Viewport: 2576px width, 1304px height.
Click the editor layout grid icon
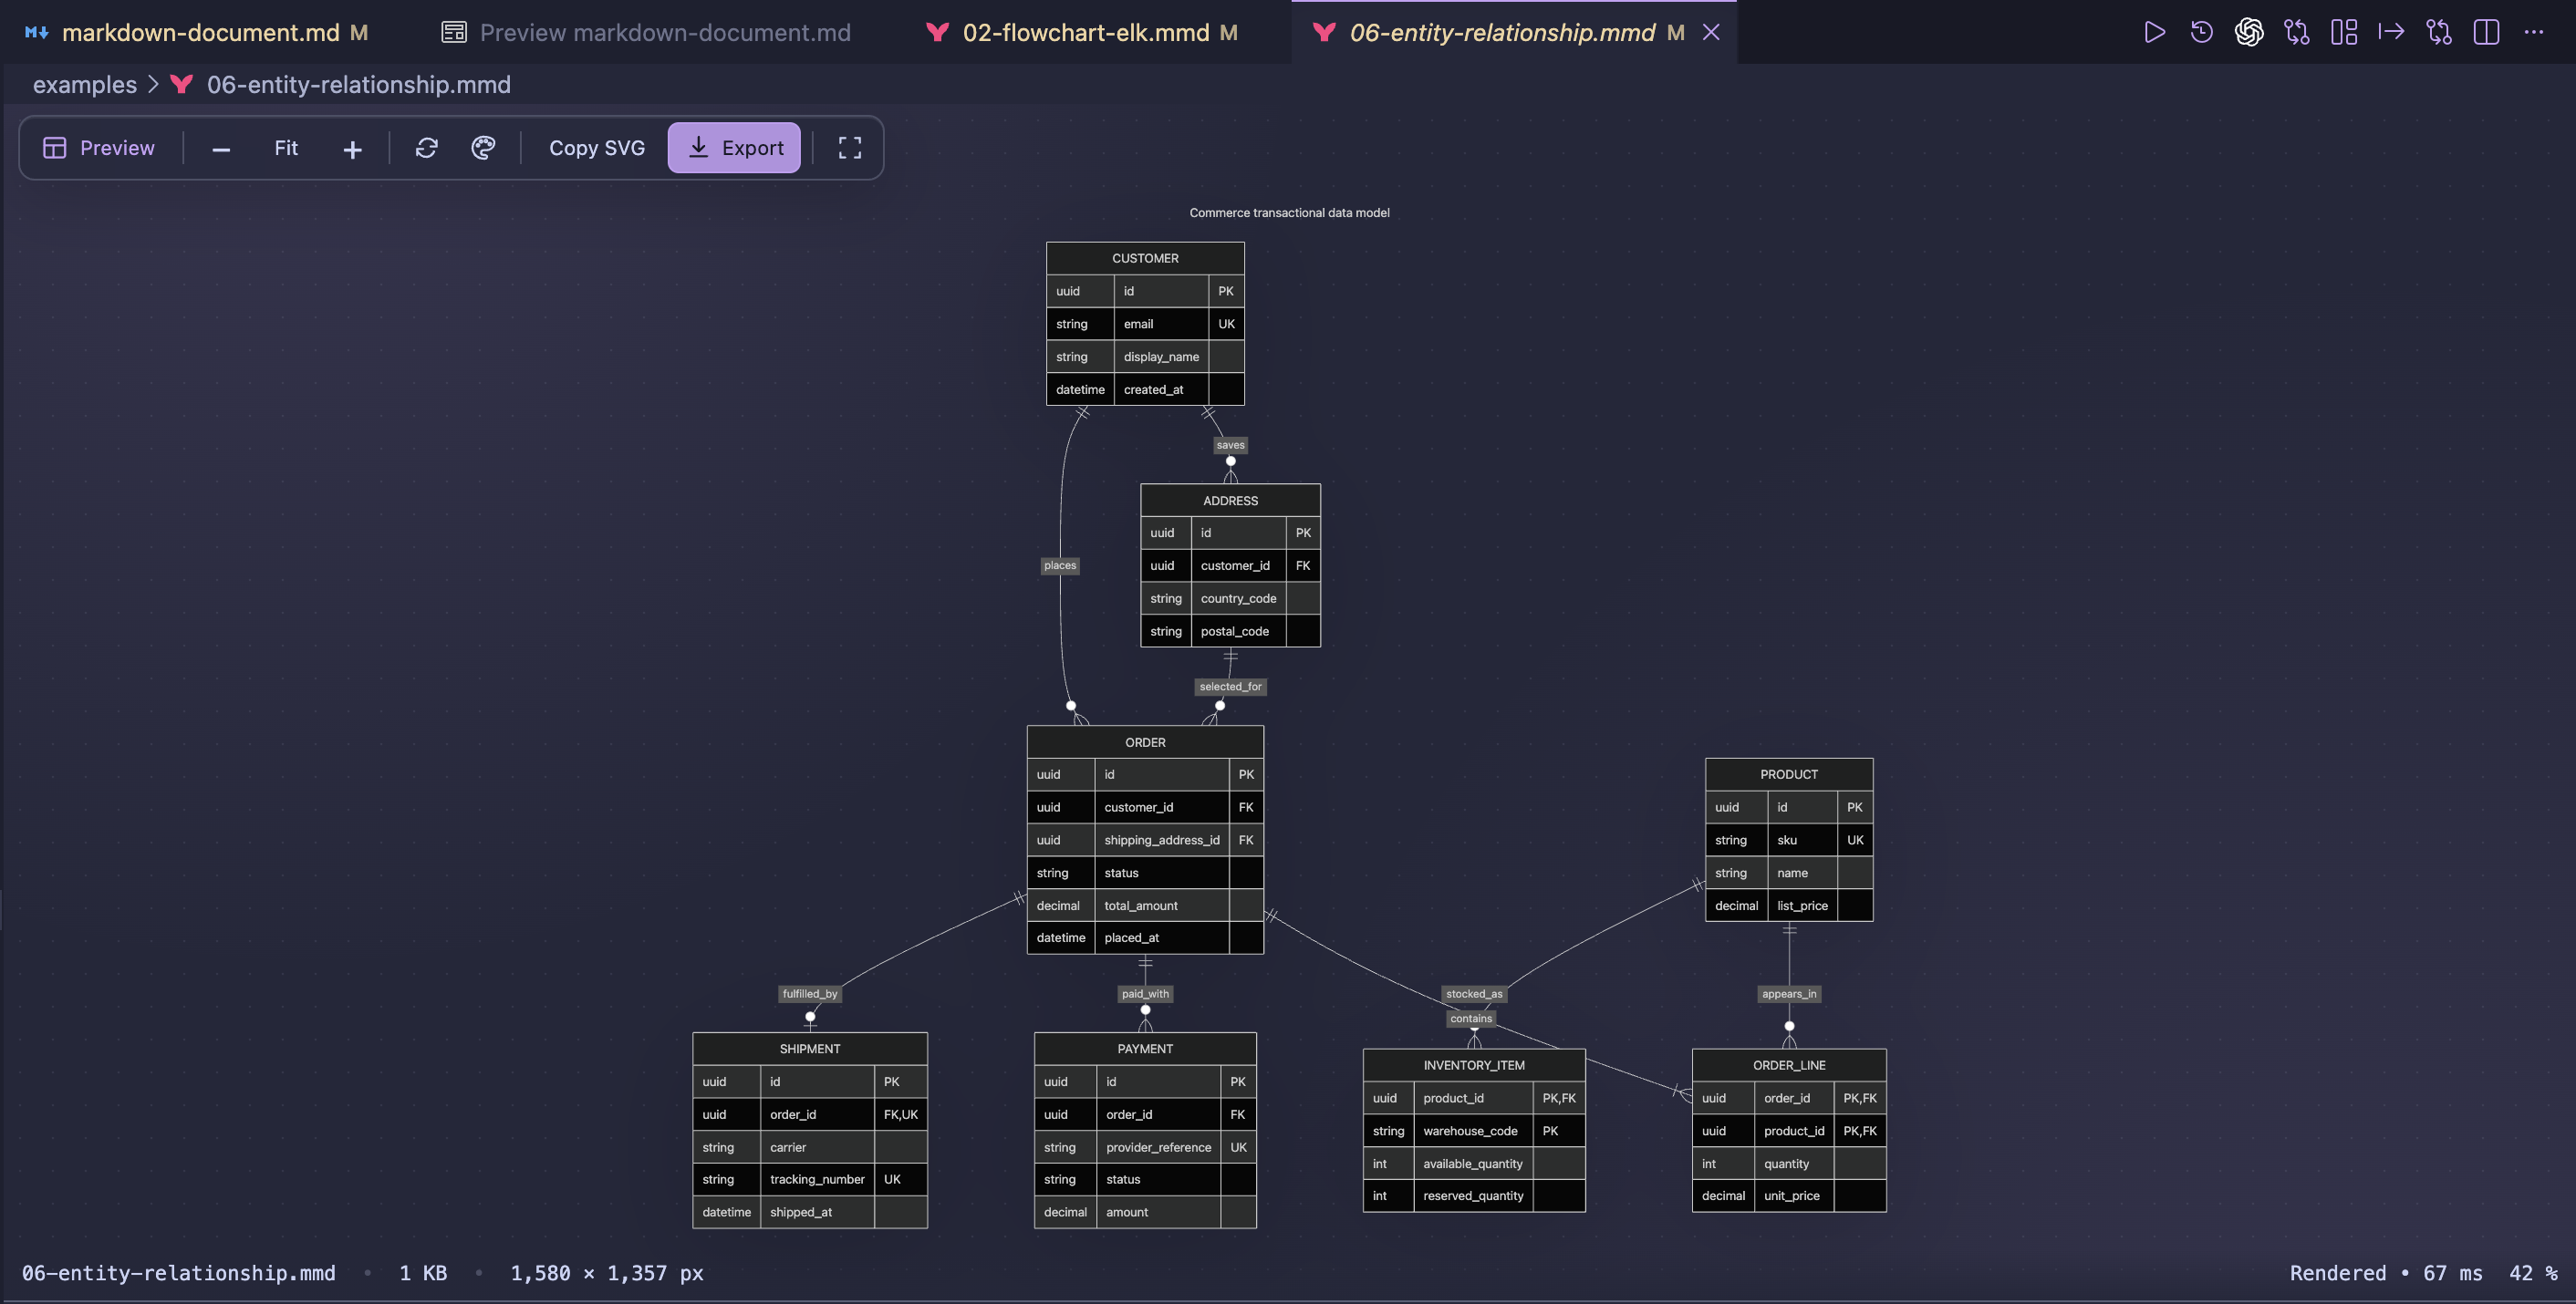[2344, 32]
